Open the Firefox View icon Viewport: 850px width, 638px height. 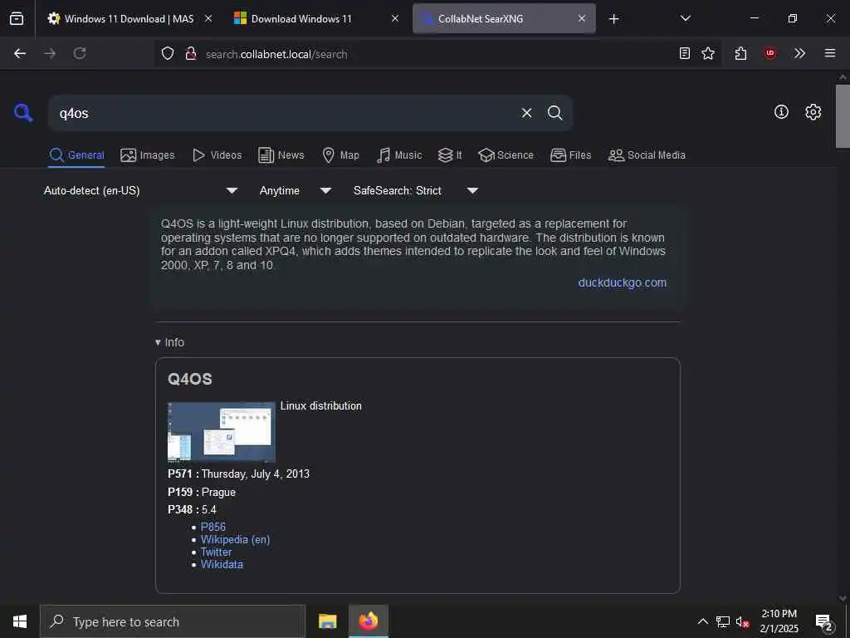point(17,18)
